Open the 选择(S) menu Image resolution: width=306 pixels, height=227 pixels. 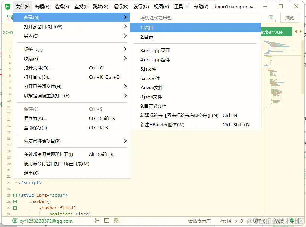(x=62, y=7)
